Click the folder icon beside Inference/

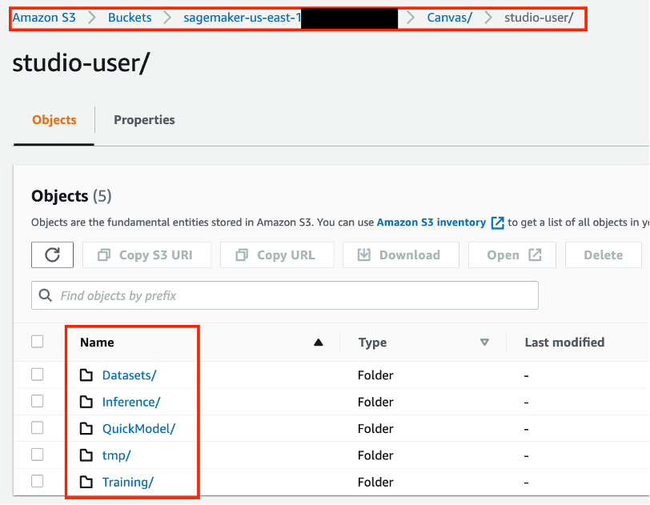point(86,402)
